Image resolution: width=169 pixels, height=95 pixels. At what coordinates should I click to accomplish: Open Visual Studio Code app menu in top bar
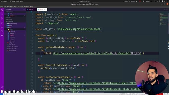click(17, 1)
